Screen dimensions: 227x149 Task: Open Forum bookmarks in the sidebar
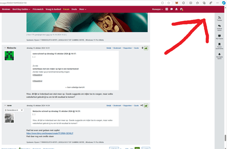coord(219,46)
